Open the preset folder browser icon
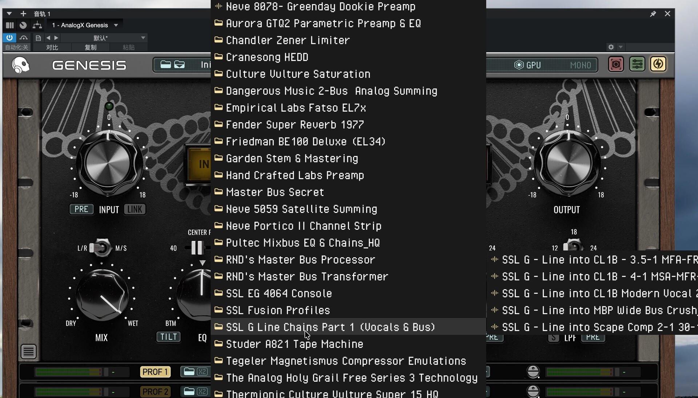Screen dimensions: 698x398 [165, 65]
